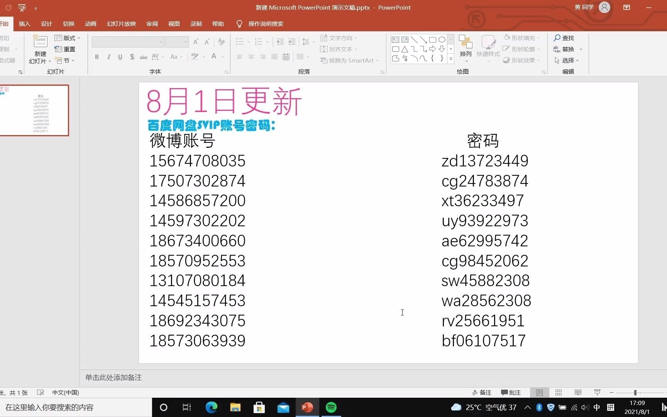Image resolution: width=667 pixels, height=417 pixels.
Task: Toggle Italic formatting
Action: point(109,57)
